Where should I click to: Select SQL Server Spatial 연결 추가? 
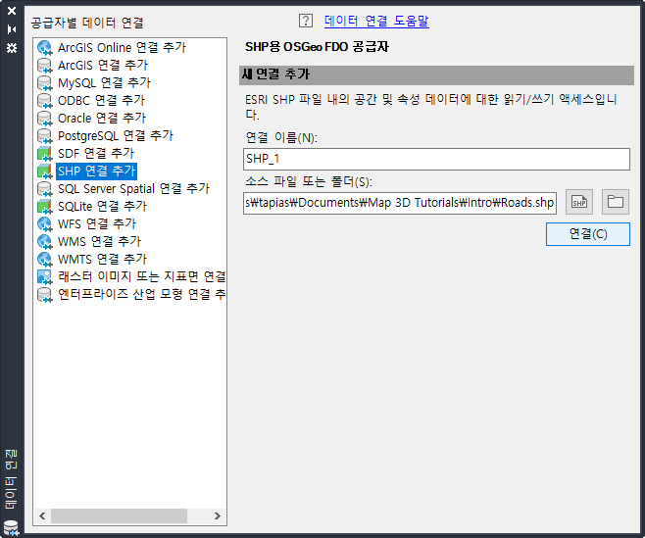coord(133,189)
